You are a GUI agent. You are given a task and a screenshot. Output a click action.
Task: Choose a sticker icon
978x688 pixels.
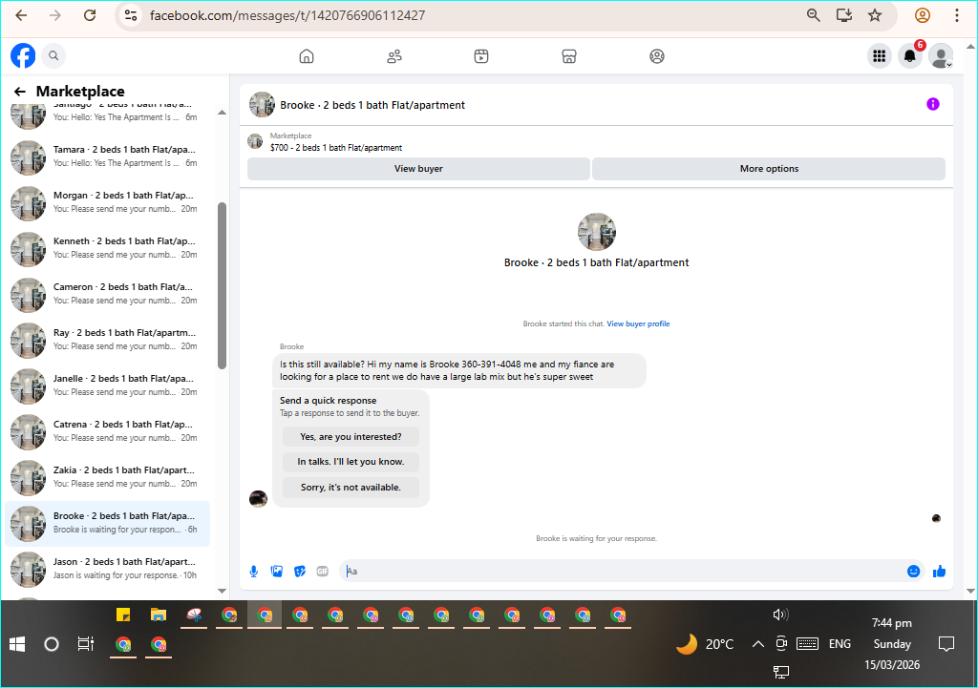[x=300, y=571]
